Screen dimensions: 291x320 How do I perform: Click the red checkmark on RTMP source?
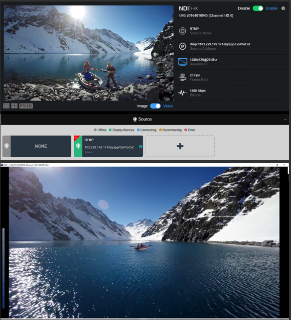[x=76, y=138]
